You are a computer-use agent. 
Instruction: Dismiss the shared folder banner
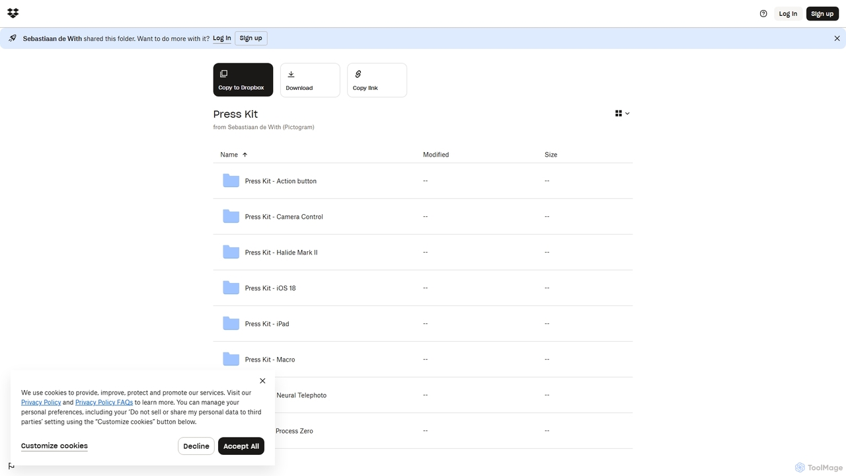pyautogui.click(x=837, y=38)
